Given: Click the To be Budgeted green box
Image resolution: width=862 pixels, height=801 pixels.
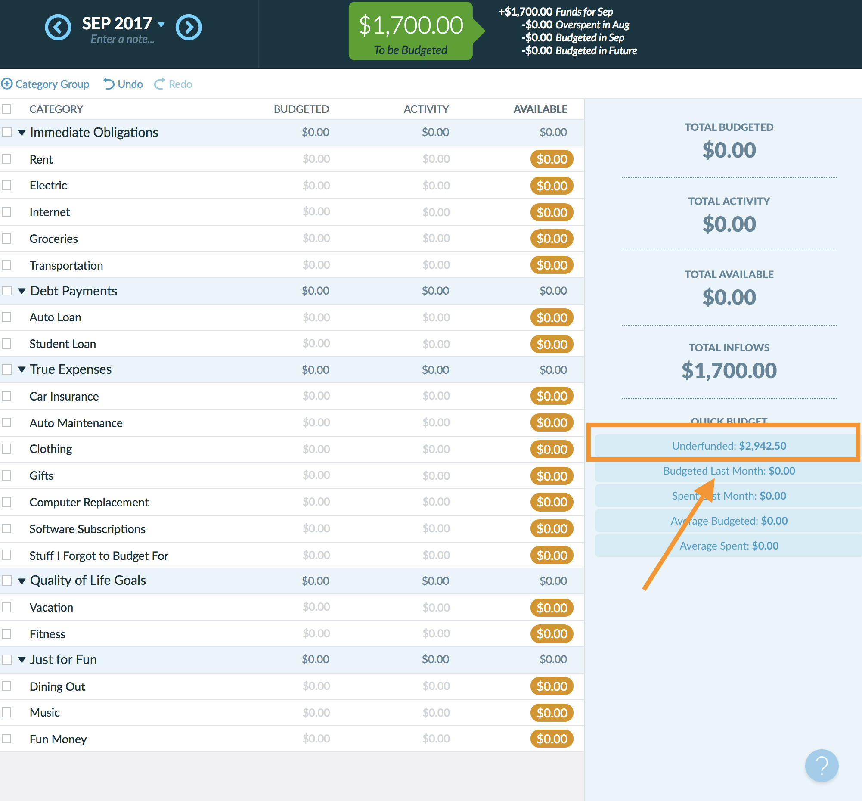Looking at the screenshot, I should tap(410, 31).
